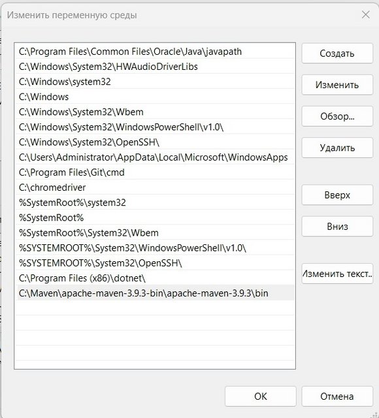Screen dimensions: 379x418
Task: Confirm changes with OK button
Action: 261,396
